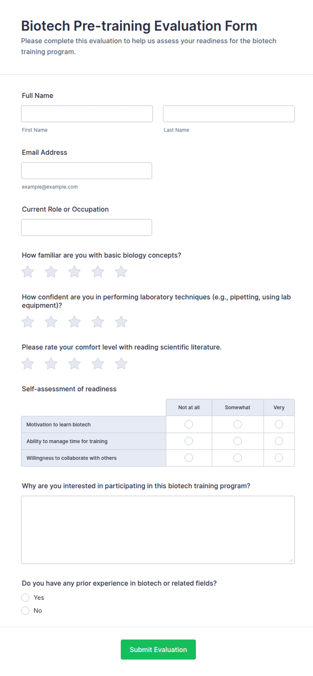This screenshot has width=313, height=676.
Task: Give five stars for basic biology concepts
Action: (x=121, y=272)
